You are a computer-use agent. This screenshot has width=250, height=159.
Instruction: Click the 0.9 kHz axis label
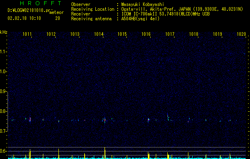(3, 91)
